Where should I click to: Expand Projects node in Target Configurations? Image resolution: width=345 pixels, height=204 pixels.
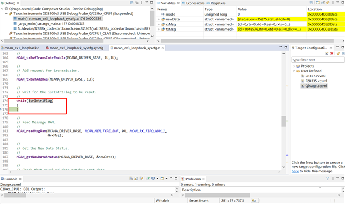pos(294,66)
